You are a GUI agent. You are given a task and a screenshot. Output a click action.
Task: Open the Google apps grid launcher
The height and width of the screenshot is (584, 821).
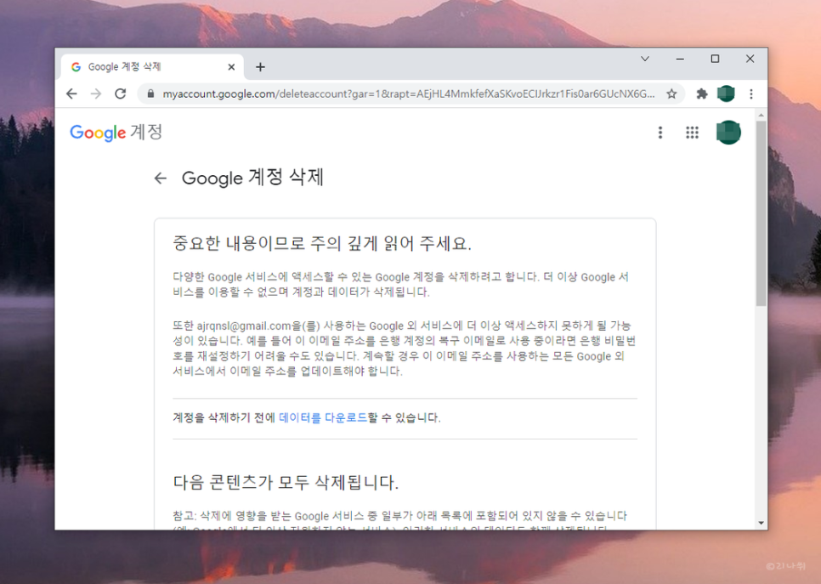point(693,133)
